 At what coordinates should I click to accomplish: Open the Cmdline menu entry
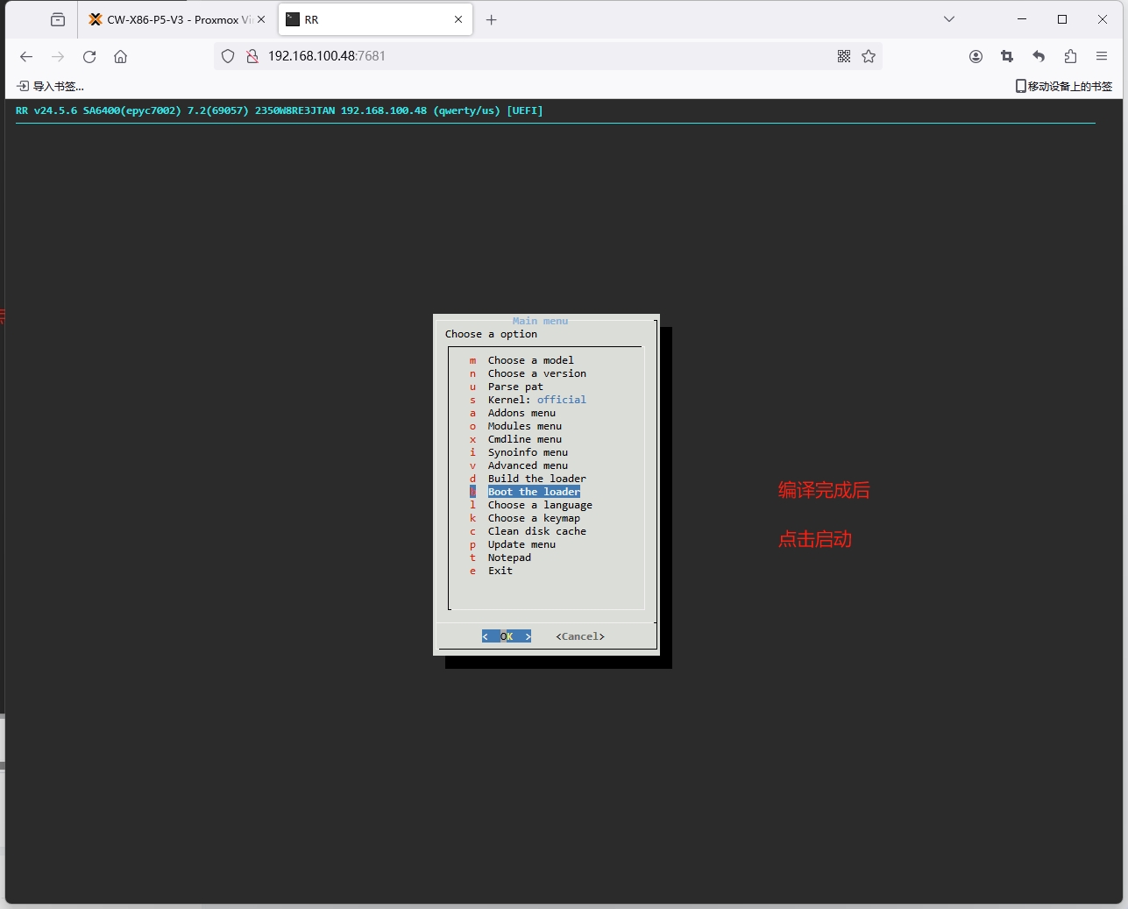[524, 439]
